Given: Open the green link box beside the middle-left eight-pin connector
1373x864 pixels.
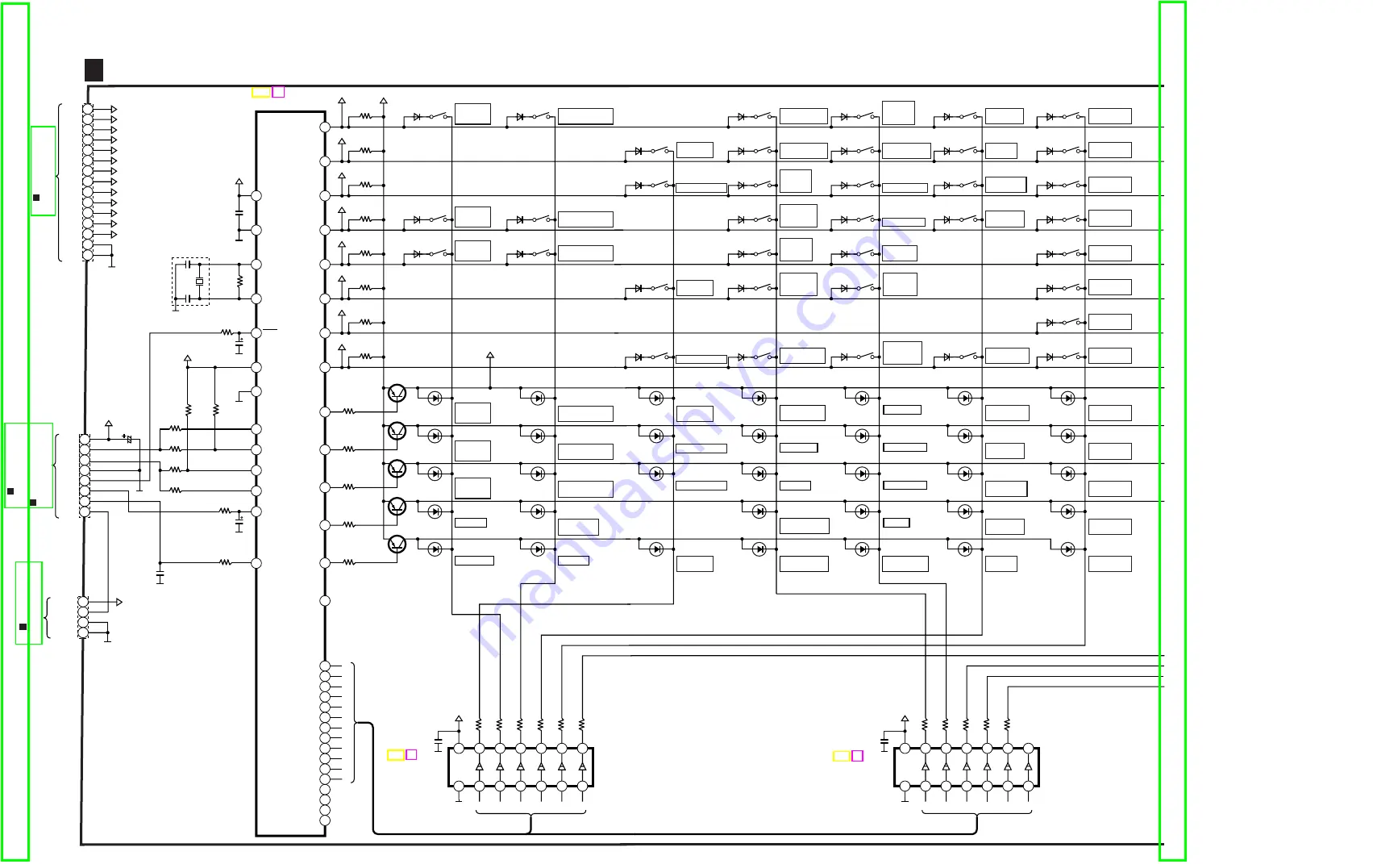Looking at the screenshot, I should coord(29,465).
